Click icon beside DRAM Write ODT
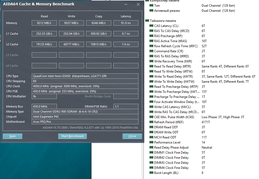 pos(151,132)
